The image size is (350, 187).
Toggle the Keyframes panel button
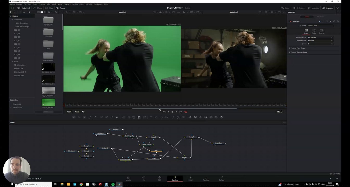299,8
